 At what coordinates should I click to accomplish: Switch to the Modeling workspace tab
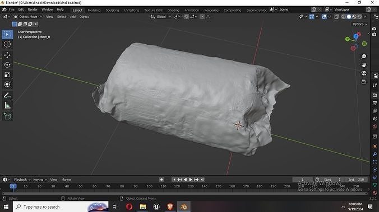pyautogui.click(x=94, y=10)
